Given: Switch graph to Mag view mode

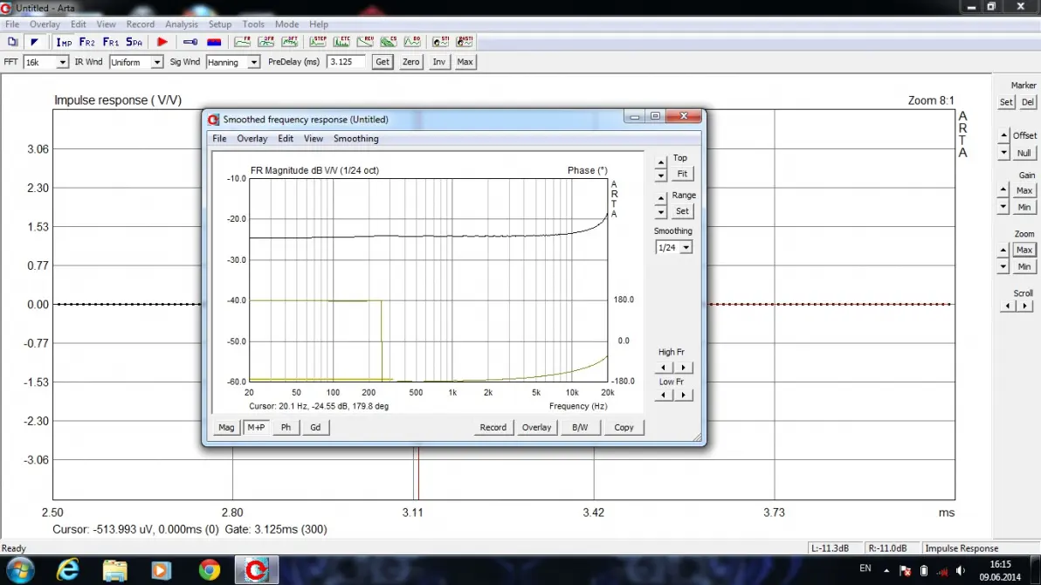Looking at the screenshot, I should [226, 427].
